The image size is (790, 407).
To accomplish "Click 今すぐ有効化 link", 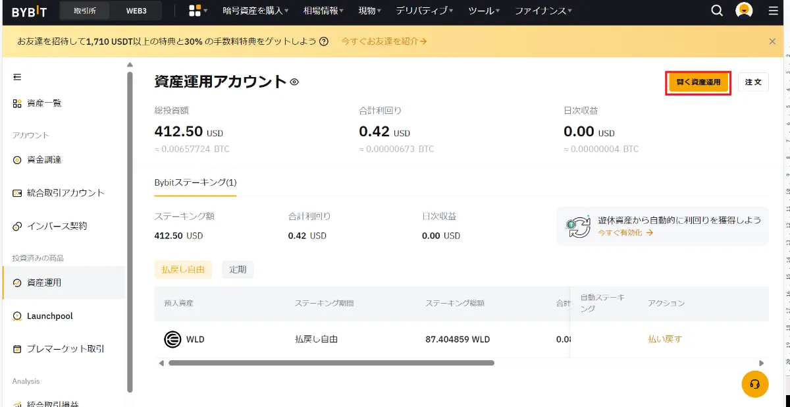I will click(625, 232).
